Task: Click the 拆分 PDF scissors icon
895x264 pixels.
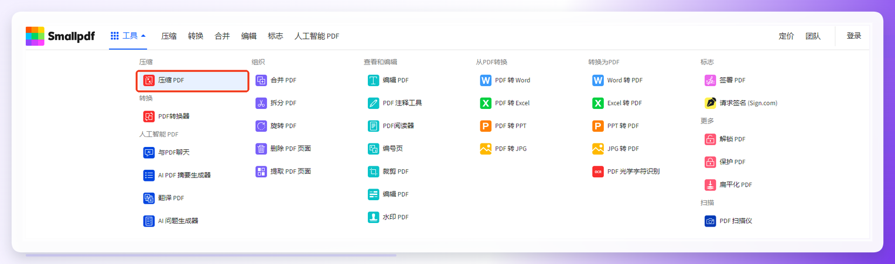Action: (261, 103)
